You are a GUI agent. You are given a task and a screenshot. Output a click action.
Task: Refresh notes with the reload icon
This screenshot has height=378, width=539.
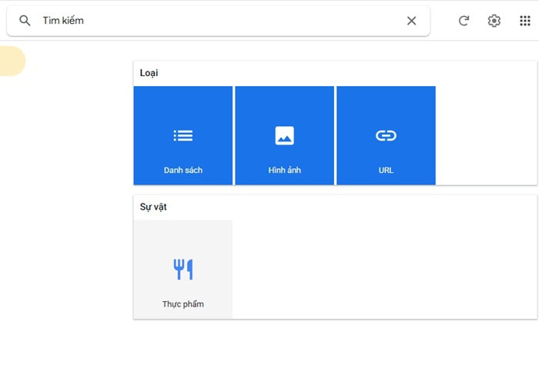click(464, 21)
